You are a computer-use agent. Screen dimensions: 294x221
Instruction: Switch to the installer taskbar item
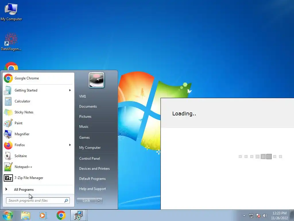(78, 215)
